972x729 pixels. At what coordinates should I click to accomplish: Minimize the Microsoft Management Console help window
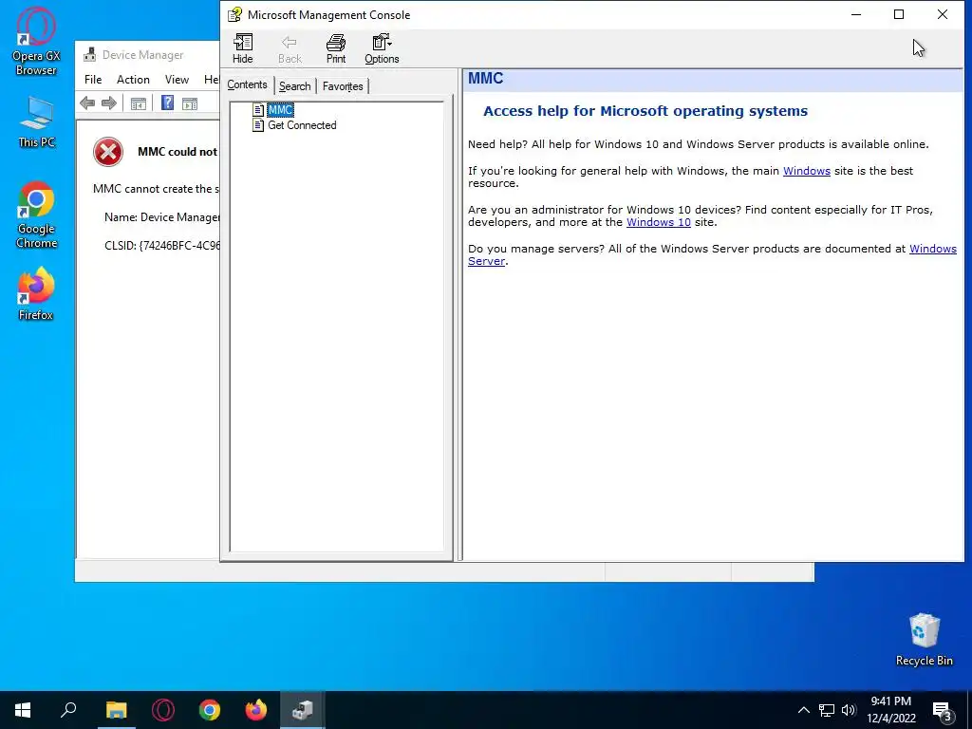click(x=856, y=14)
